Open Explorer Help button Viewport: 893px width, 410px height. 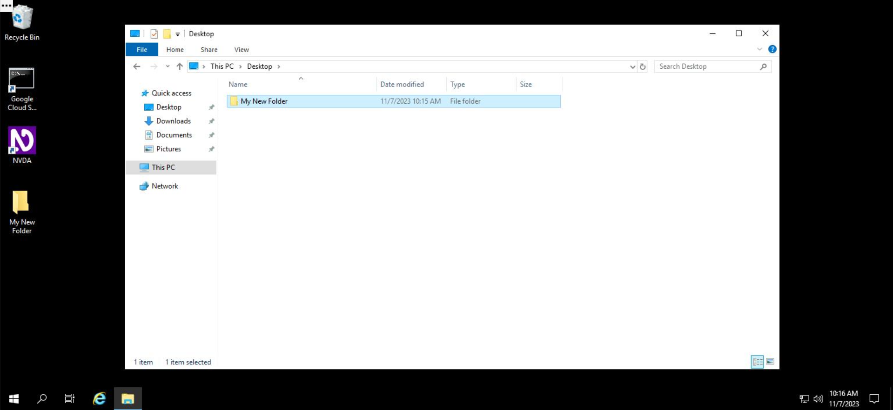(772, 49)
